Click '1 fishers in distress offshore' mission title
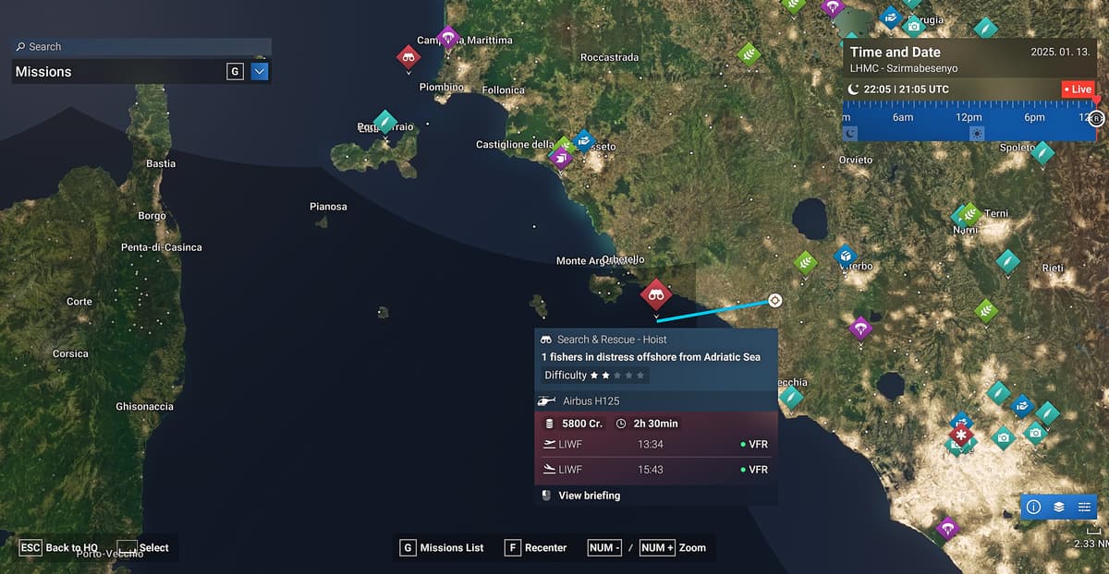This screenshot has width=1109, height=574. tap(651, 357)
